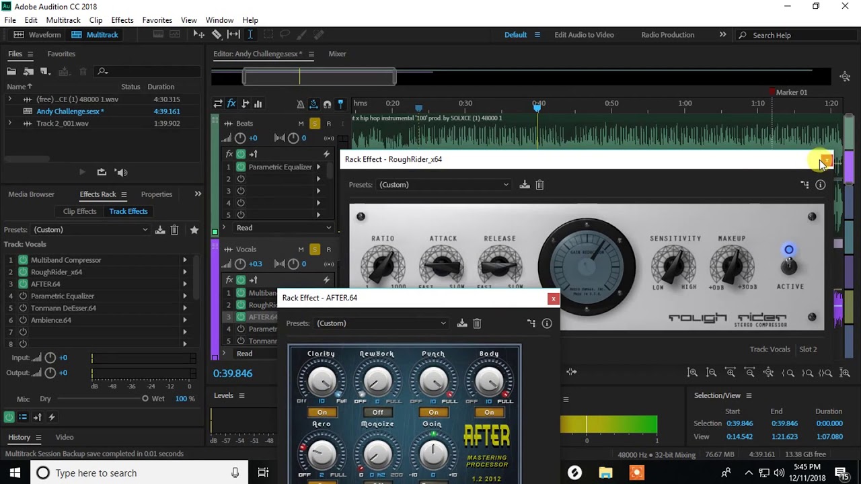Select the Slip tool in the toolbar

(233, 35)
